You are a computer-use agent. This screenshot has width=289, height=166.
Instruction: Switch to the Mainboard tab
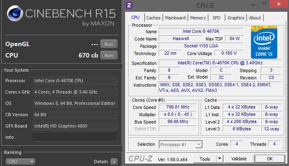[175, 18]
